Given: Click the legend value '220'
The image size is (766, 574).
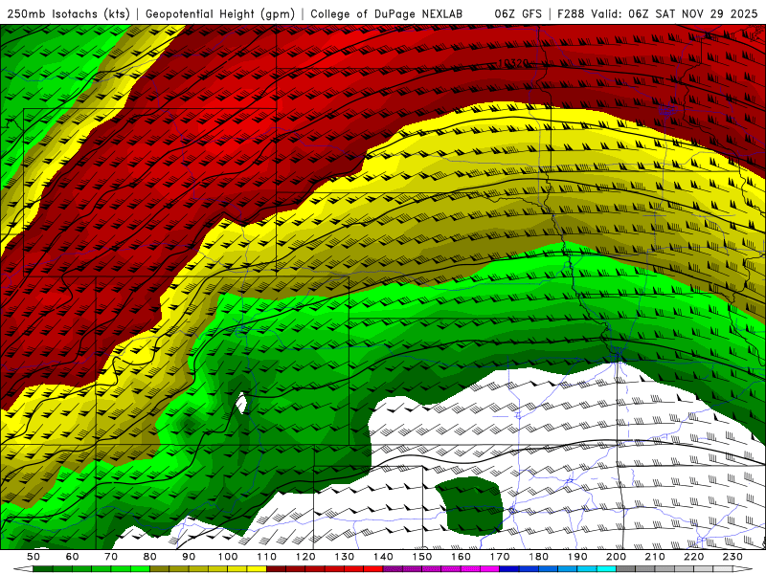Looking at the screenshot, I should click(x=693, y=557).
